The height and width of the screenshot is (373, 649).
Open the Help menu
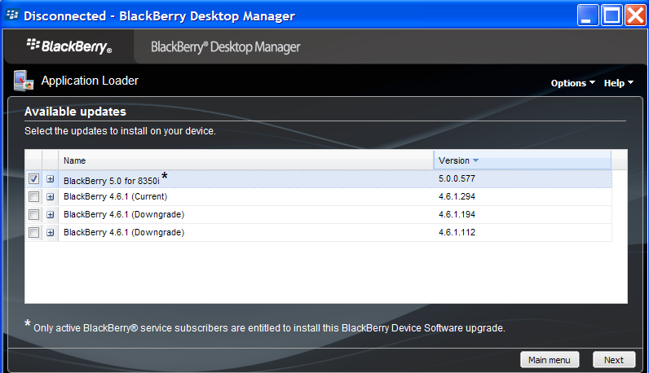click(x=618, y=83)
